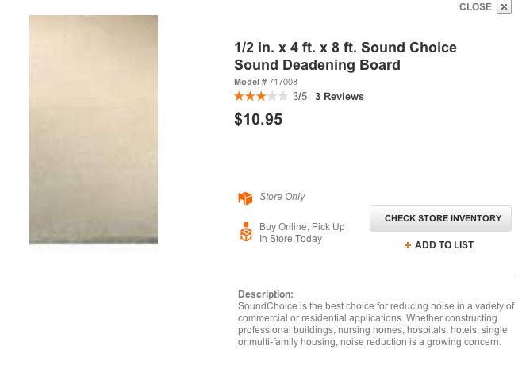The height and width of the screenshot is (365, 522).
Task: Click the X close icon
Action: (x=504, y=7)
